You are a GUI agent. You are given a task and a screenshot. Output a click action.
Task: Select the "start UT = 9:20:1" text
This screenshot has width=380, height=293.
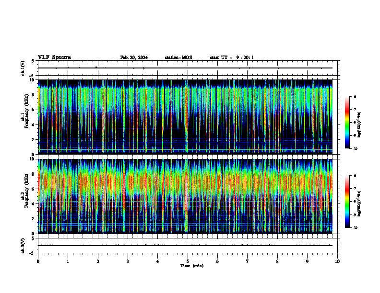tap(232, 57)
